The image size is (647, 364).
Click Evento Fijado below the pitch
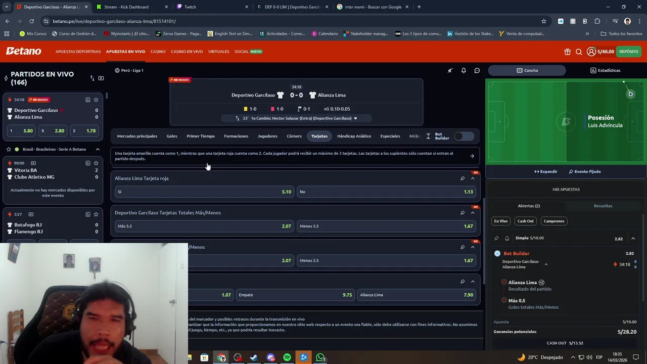[x=585, y=171]
